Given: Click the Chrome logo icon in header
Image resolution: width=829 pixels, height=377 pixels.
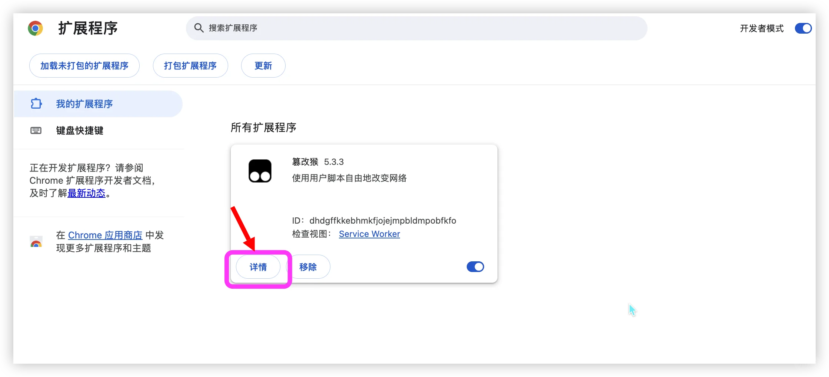Looking at the screenshot, I should [x=36, y=28].
